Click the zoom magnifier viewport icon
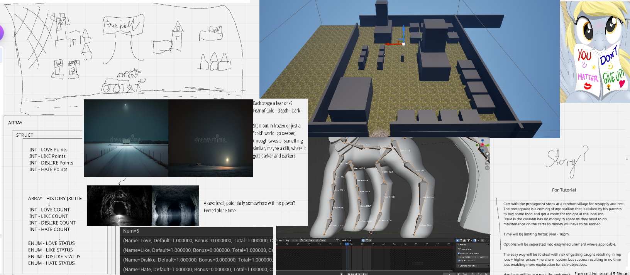Image resolution: width=630 pixels, height=275 pixels. pos(487,154)
